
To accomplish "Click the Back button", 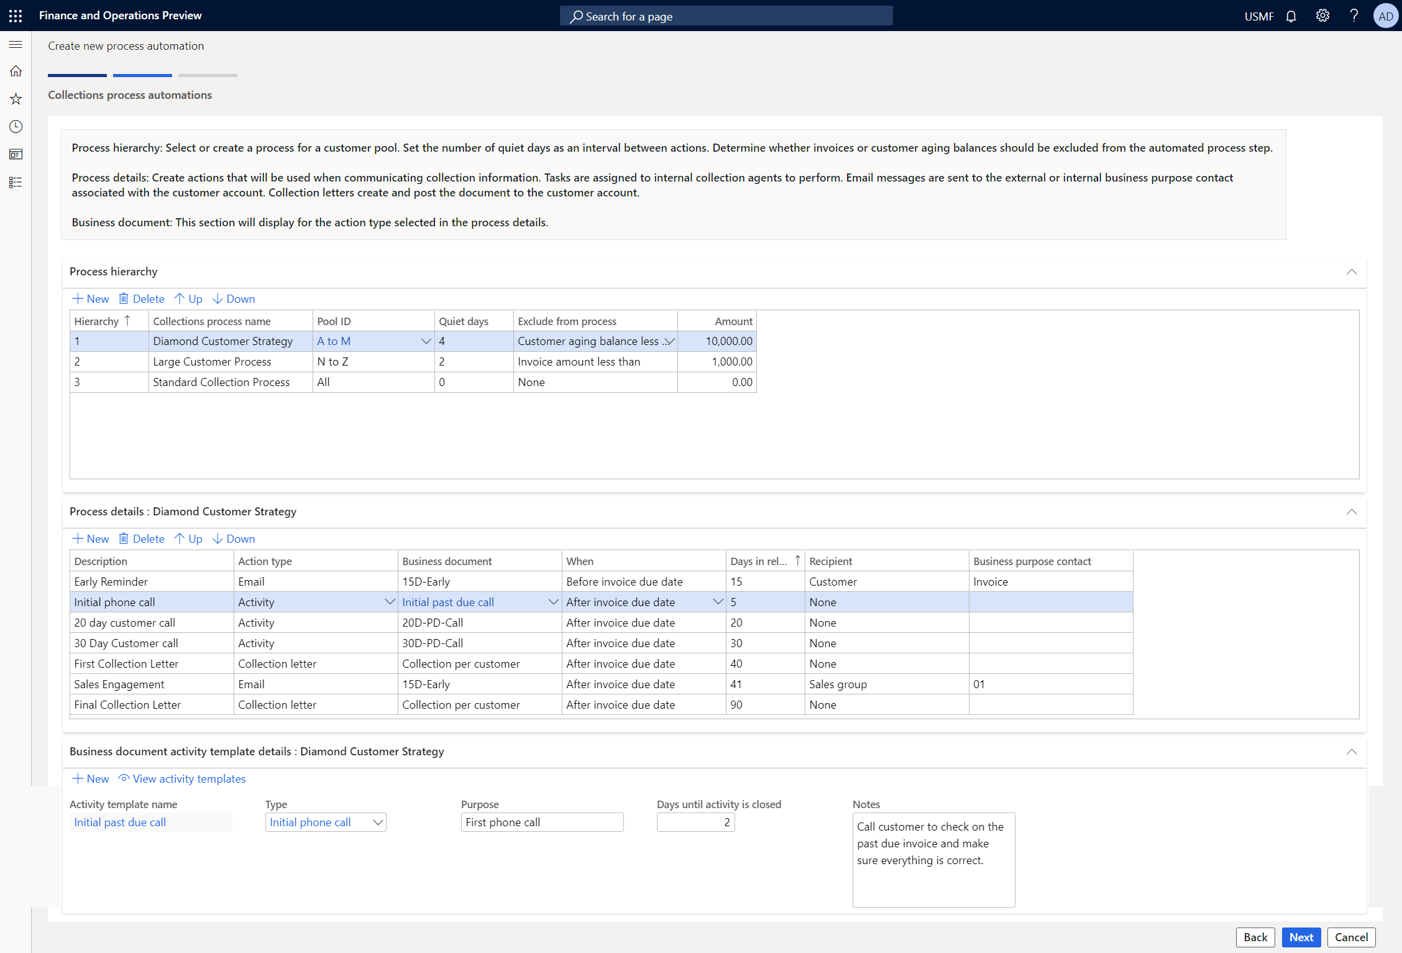I will tap(1255, 937).
